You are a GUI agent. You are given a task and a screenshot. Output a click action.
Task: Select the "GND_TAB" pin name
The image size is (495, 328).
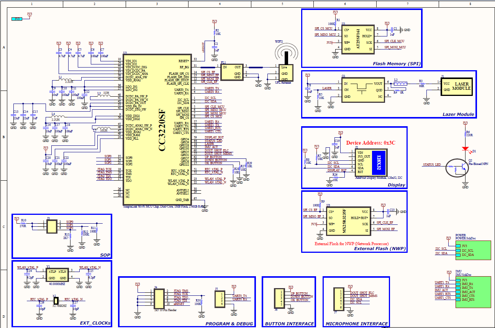[x=182, y=200]
